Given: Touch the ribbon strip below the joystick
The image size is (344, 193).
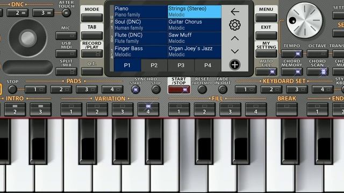Looking at the screenshot, I should tap(28, 67).
